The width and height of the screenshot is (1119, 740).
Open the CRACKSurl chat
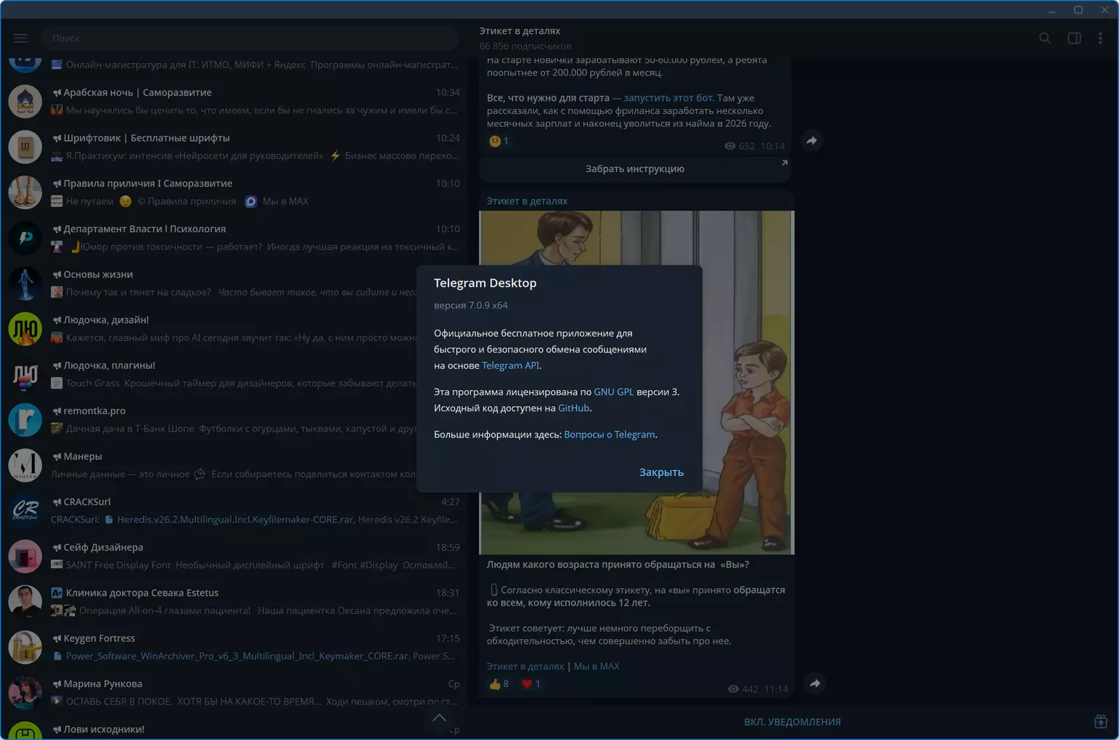234,511
